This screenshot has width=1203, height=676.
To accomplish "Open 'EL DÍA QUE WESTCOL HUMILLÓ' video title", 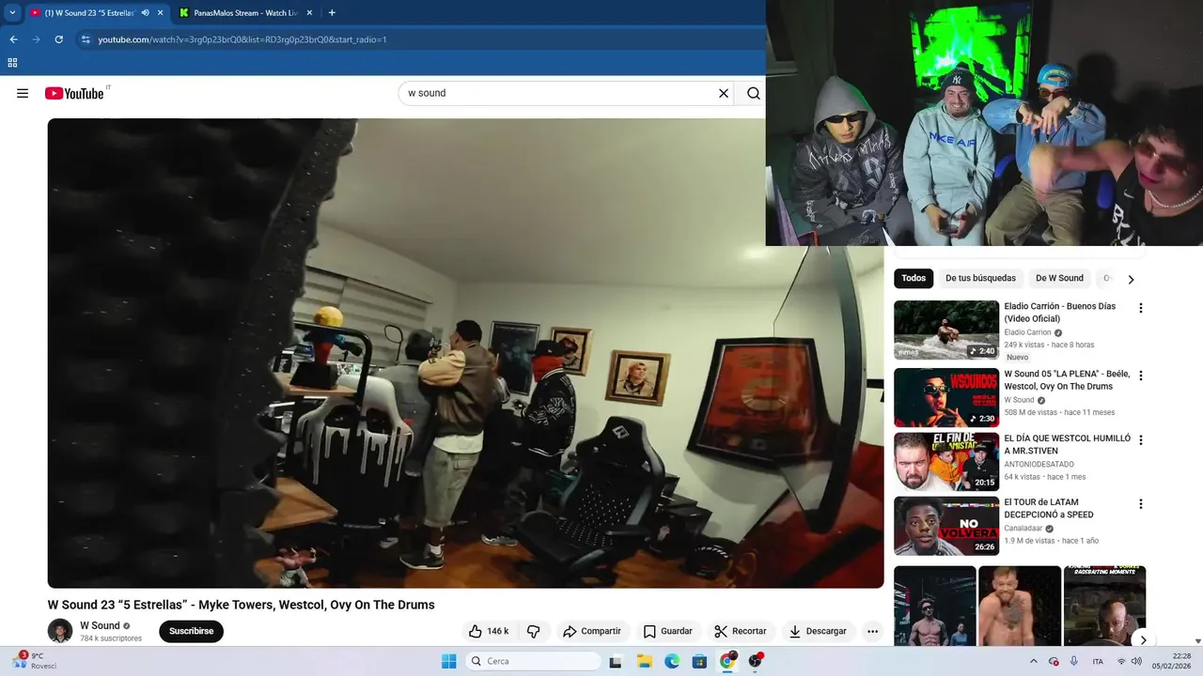I will pos(1068,444).
